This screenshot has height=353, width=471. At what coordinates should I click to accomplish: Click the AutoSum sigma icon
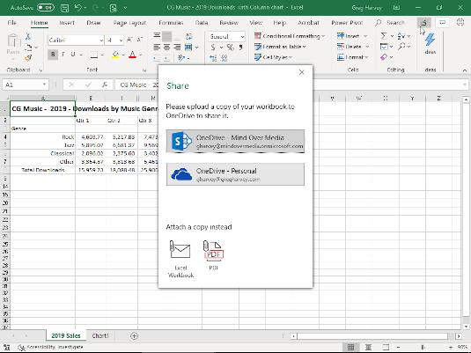click(x=384, y=36)
